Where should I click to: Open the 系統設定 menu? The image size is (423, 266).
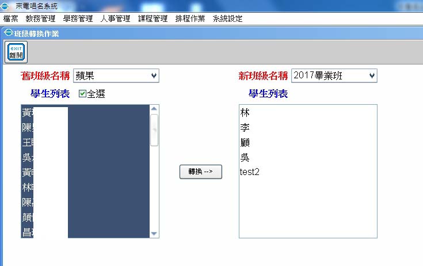(x=227, y=18)
